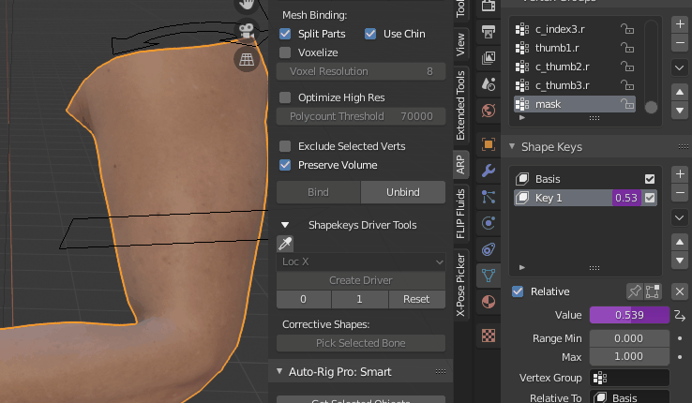Toggle lock on mask vertex group
The width and height of the screenshot is (692, 403).
627,104
